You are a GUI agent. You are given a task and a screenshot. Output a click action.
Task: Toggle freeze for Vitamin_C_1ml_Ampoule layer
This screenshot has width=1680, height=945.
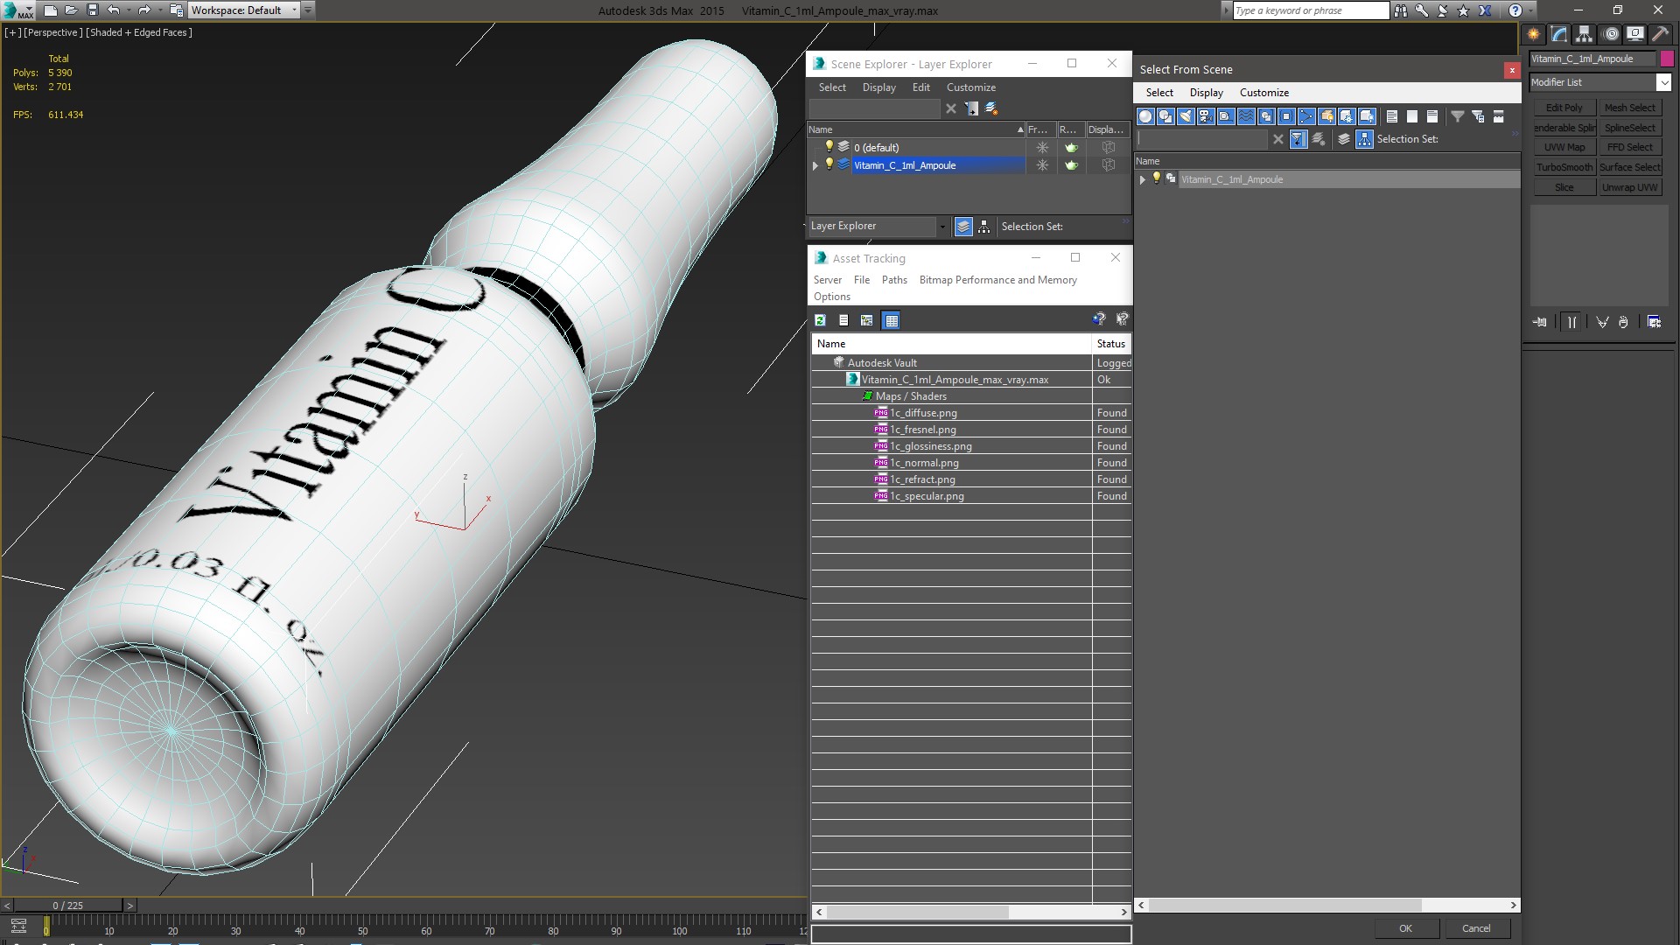tap(1042, 165)
